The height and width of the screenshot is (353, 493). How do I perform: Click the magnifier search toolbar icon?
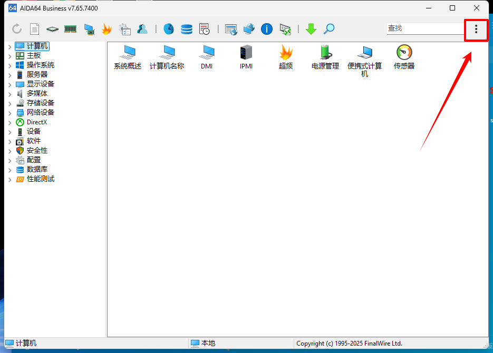(329, 29)
